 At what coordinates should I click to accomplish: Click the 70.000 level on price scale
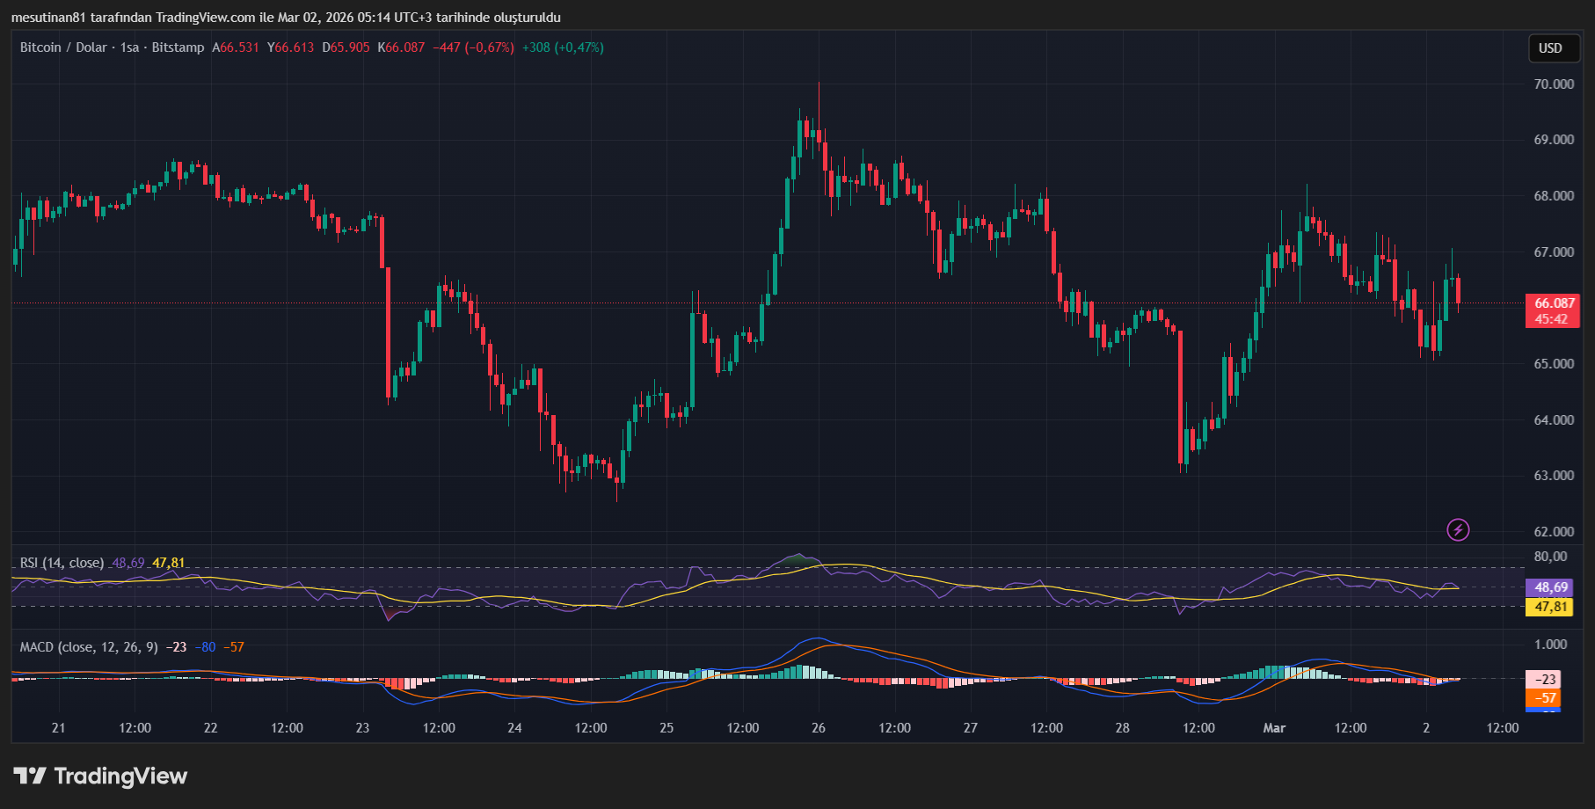click(1554, 84)
